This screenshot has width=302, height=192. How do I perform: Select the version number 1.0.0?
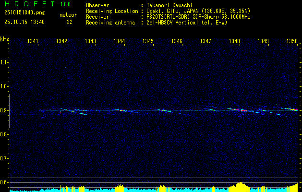[x=65, y=4]
